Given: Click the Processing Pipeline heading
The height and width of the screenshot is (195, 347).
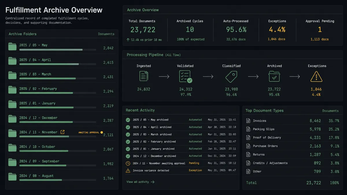Looking at the screenshot, I should point(145,55).
